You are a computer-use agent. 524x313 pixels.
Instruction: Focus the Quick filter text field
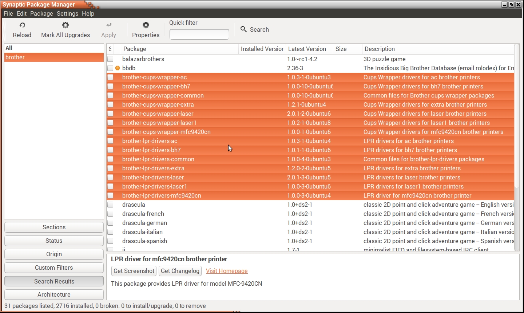pyautogui.click(x=199, y=34)
